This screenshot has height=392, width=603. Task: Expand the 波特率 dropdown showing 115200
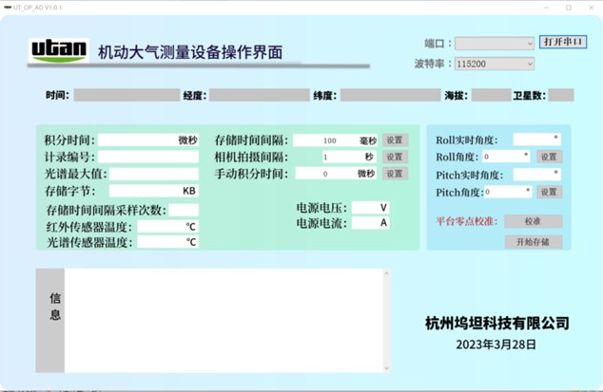pos(495,64)
